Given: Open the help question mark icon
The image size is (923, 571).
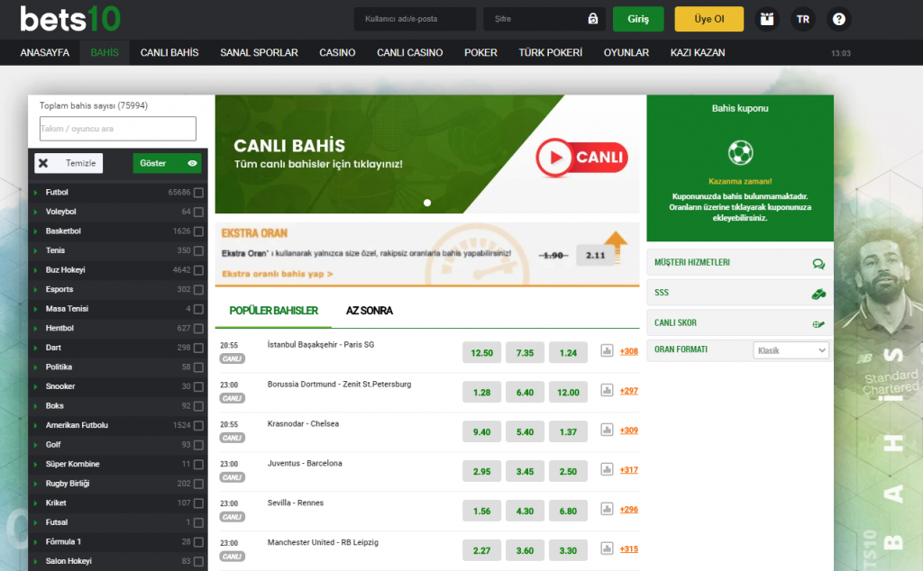Looking at the screenshot, I should pyautogui.click(x=839, y=19).
